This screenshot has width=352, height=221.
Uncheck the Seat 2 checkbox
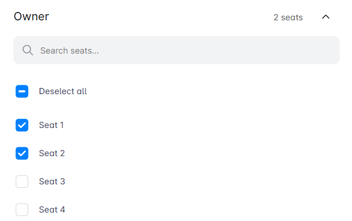[22, 153]
